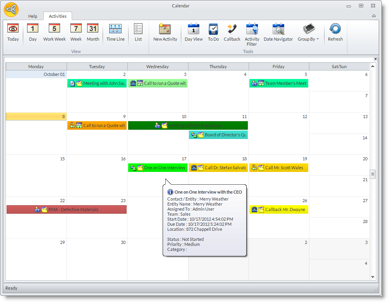Select October 01 date cell header
This screenshot has height=302, width=388.
coord(36,74)
